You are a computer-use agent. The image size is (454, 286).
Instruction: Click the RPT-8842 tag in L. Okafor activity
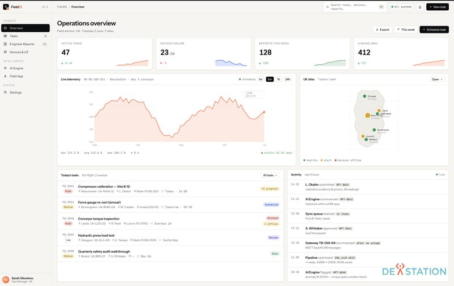pyautogui.click(x=343, y=184)
